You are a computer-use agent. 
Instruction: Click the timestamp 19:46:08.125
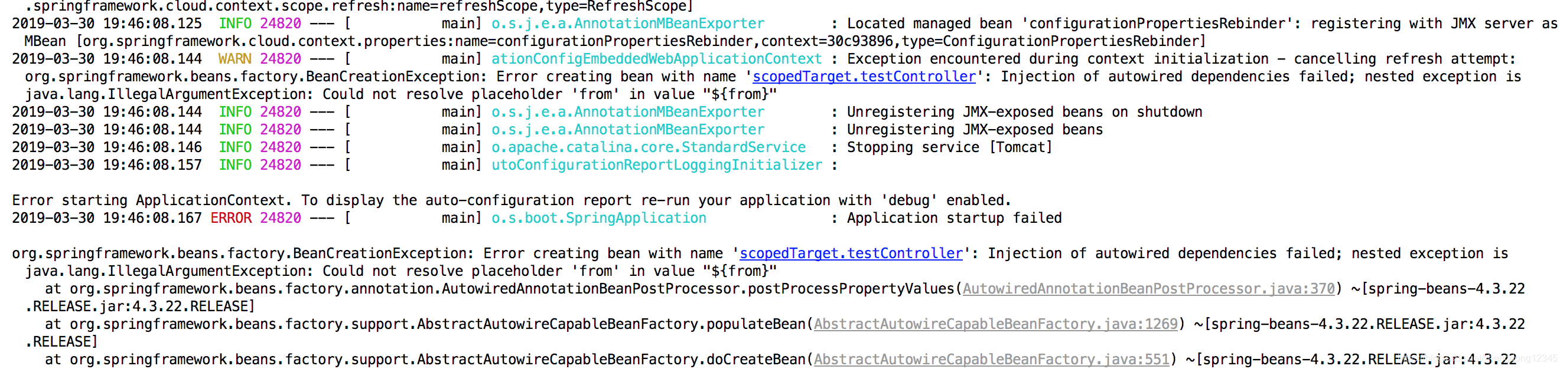pos(152,24)
